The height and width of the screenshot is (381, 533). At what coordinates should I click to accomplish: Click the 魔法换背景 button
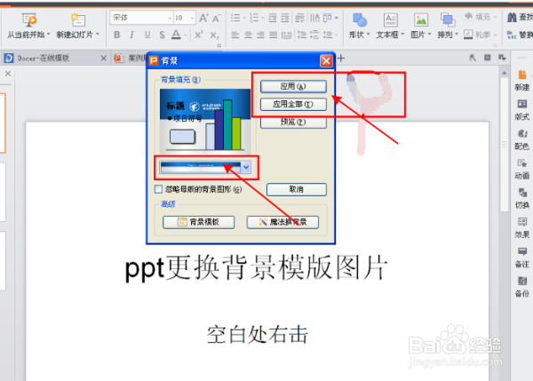[282, 222]
